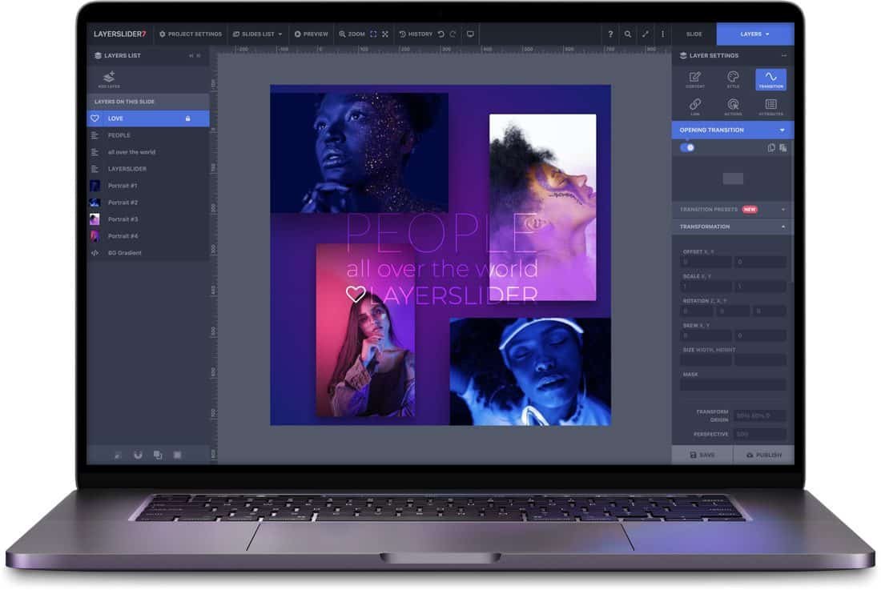
Task: Open the Content tab in Layer Settings
Action: 695,79
